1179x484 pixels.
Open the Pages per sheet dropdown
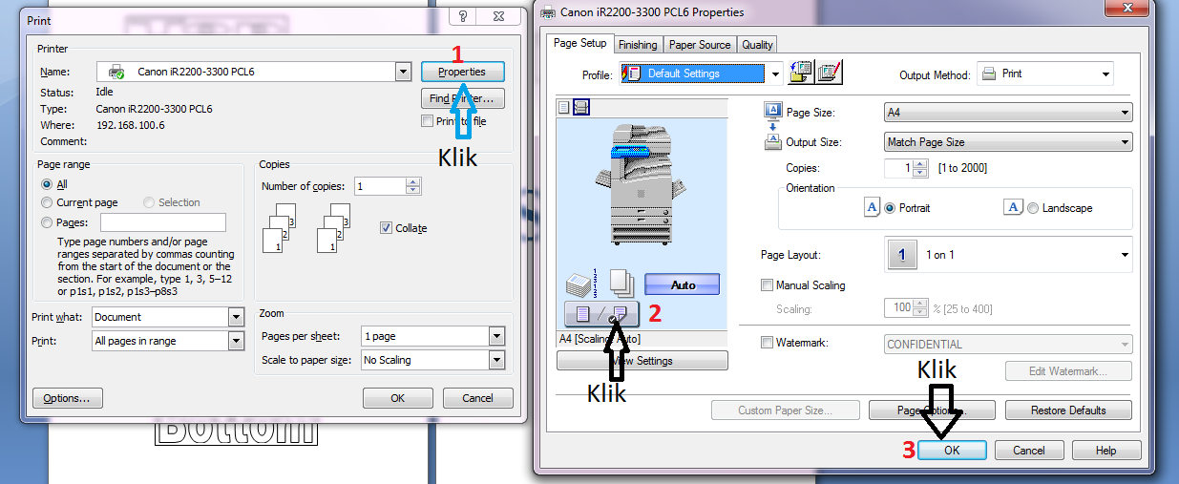click(495, 336)
